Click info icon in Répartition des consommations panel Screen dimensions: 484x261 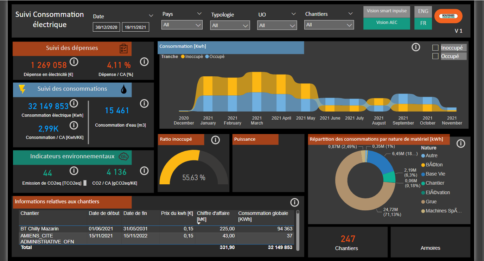(x=461, y=144)
